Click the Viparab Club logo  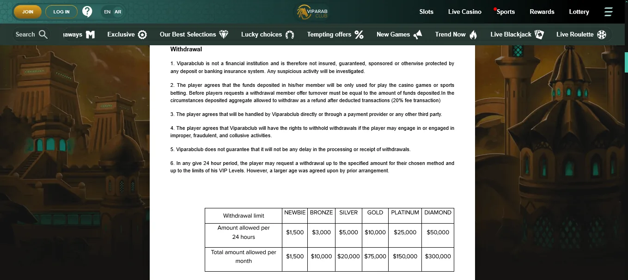[313, 12]
